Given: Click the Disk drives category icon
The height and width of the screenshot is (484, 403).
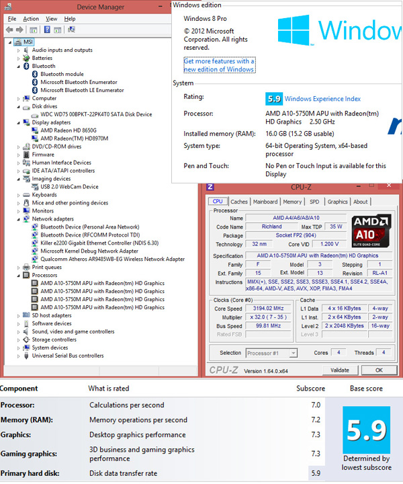Looking at the screenshot, I should (26, 106).
